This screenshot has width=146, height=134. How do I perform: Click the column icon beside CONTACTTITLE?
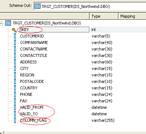pyautogui.click(x=15, y=55)
